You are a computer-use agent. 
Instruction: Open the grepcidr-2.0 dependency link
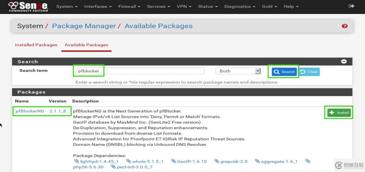234,161
